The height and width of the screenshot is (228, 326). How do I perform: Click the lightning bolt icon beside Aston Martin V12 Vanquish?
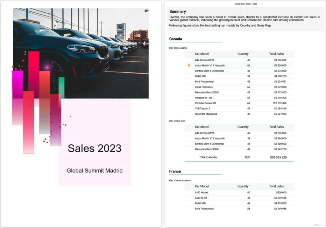(189, 66)
